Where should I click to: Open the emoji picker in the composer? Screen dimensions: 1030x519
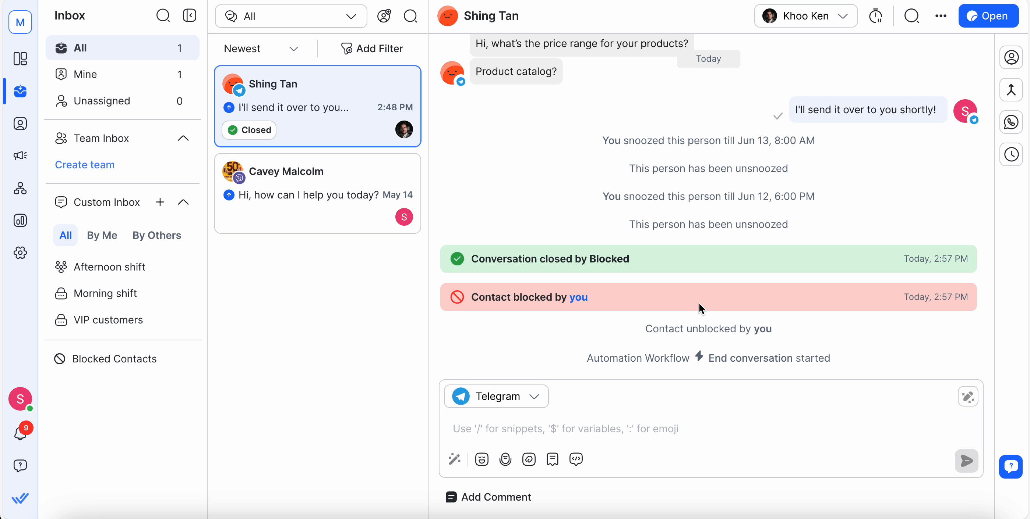pyautogui.click(x=482, y=459)
